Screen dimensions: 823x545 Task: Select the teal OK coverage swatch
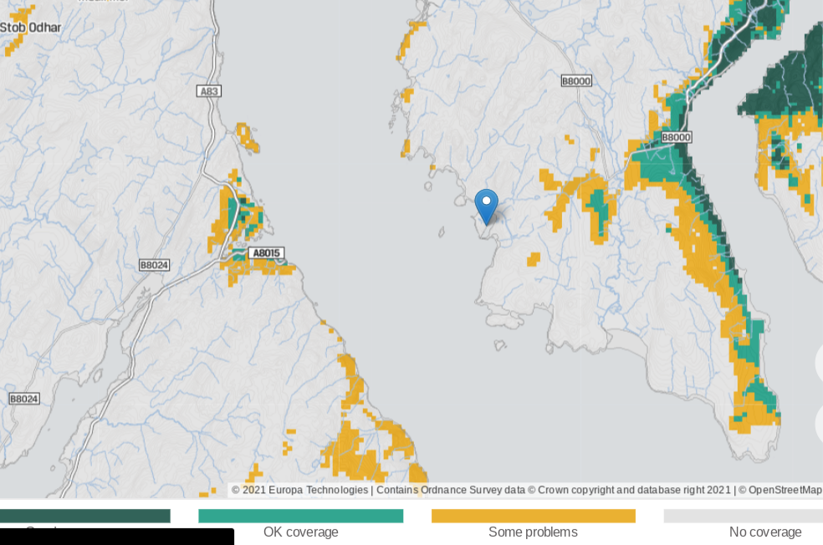(300, 516)
